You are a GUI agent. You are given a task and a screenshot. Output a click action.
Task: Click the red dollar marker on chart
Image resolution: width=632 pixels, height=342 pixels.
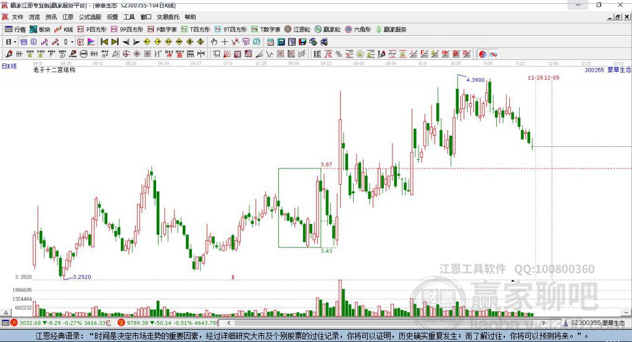click(233, 277)
